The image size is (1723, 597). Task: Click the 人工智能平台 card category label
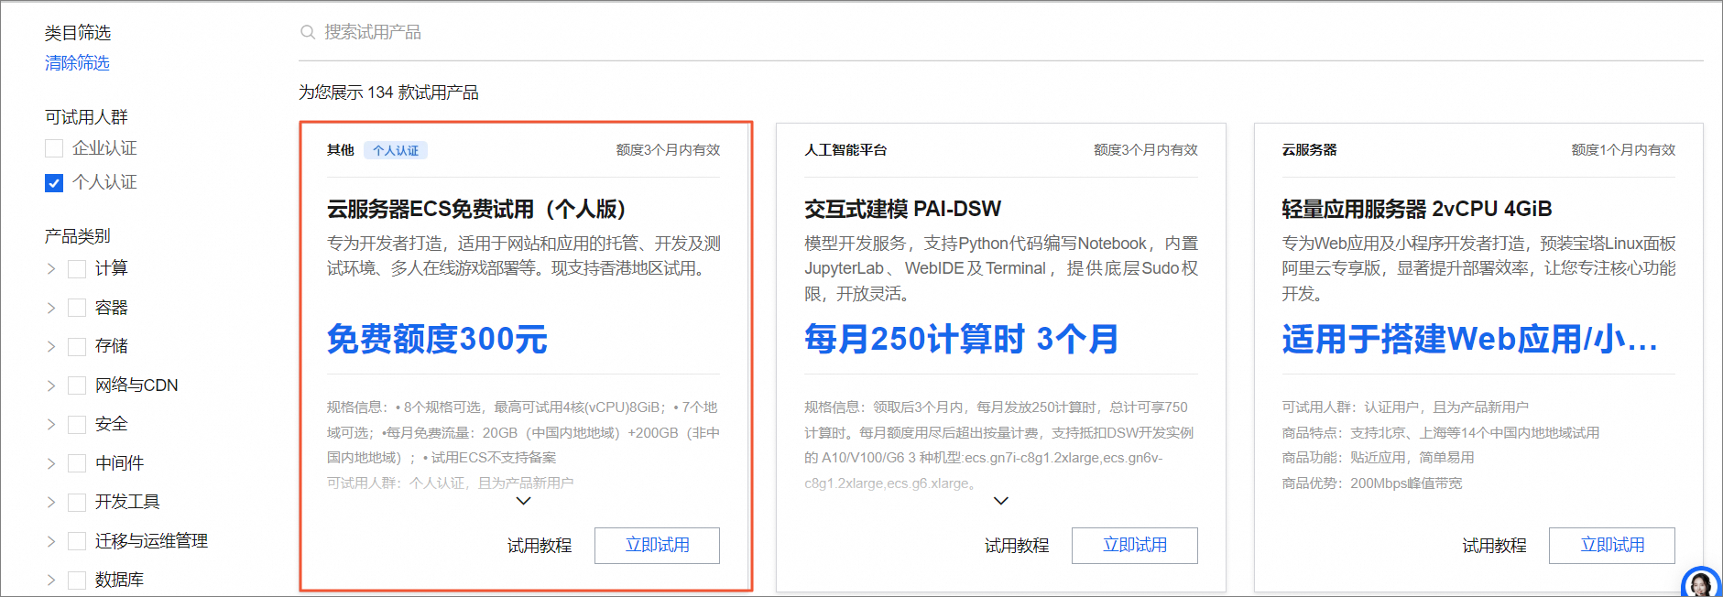845,150
